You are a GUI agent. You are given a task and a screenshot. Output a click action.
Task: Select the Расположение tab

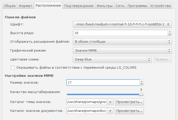48,5
